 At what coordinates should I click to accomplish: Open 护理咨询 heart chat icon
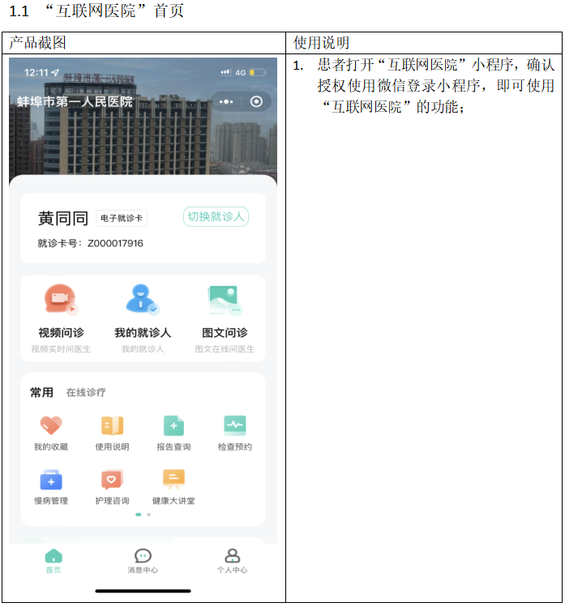pos(112,479)
